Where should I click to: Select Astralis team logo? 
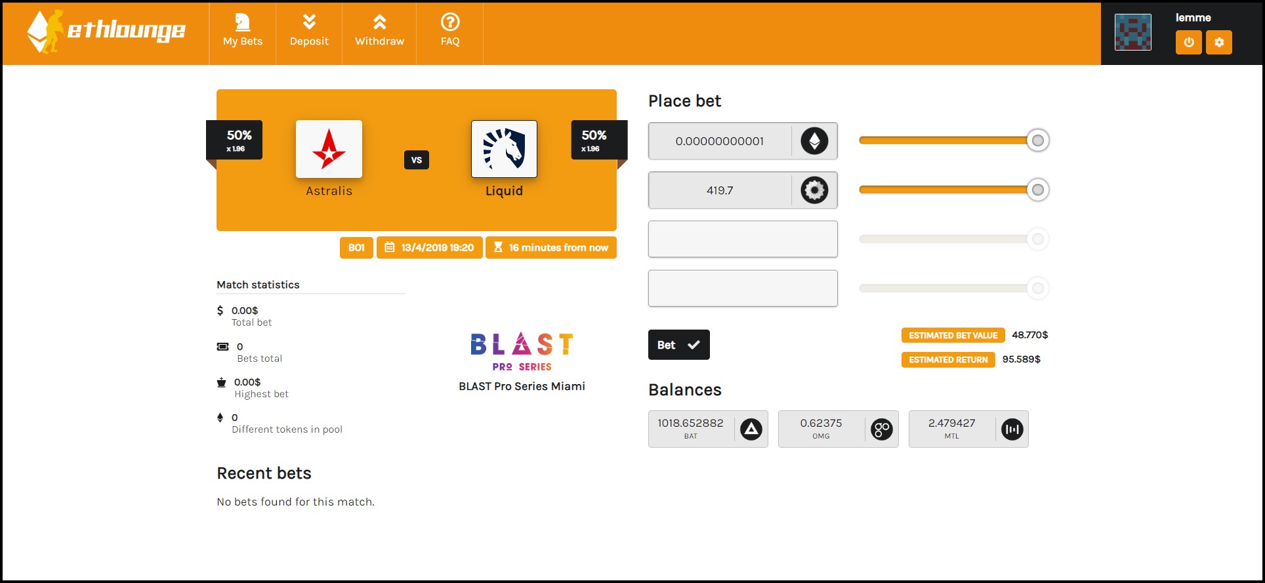point(329,149)
